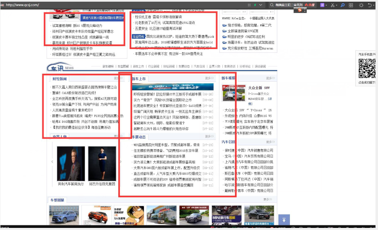Click 更多>> beside 车展动态 section

(209, 136)
